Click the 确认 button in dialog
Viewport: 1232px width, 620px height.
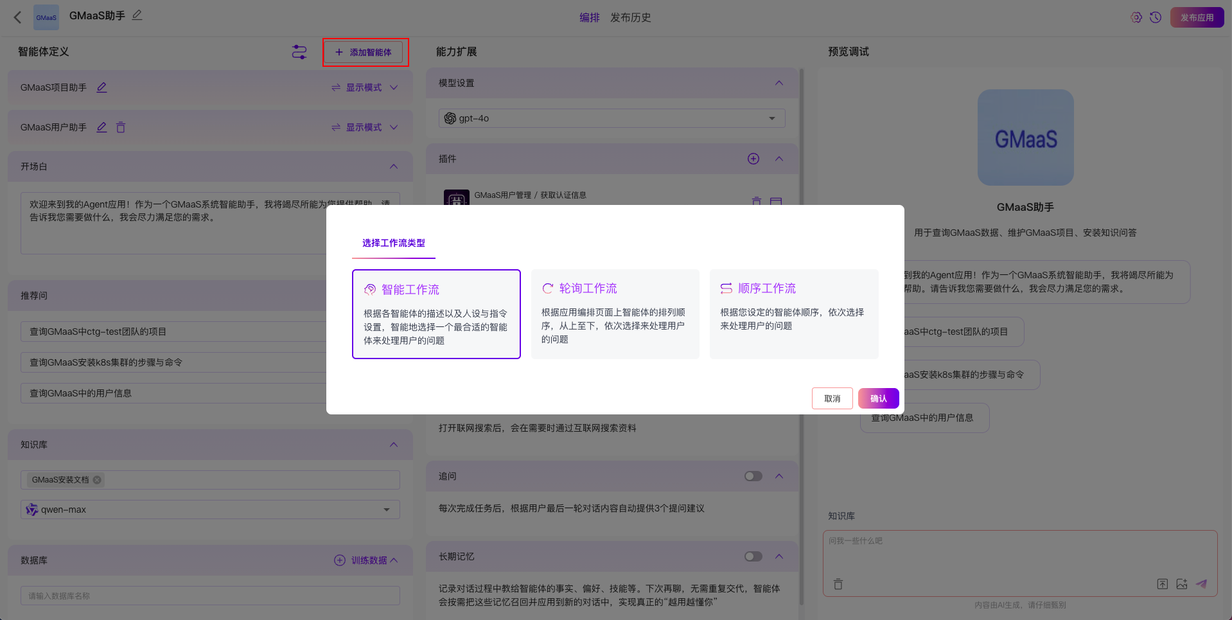(879, 398)
